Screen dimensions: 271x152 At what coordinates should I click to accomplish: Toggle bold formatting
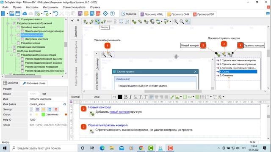[x=126, y=97]
